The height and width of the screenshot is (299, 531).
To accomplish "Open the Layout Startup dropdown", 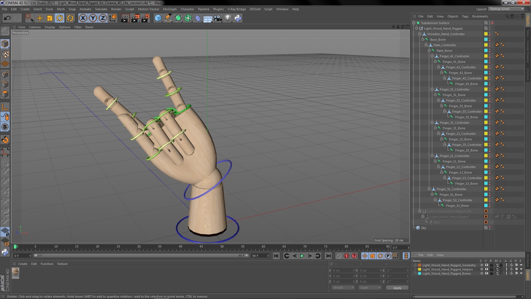I will (x=506, y=9).
